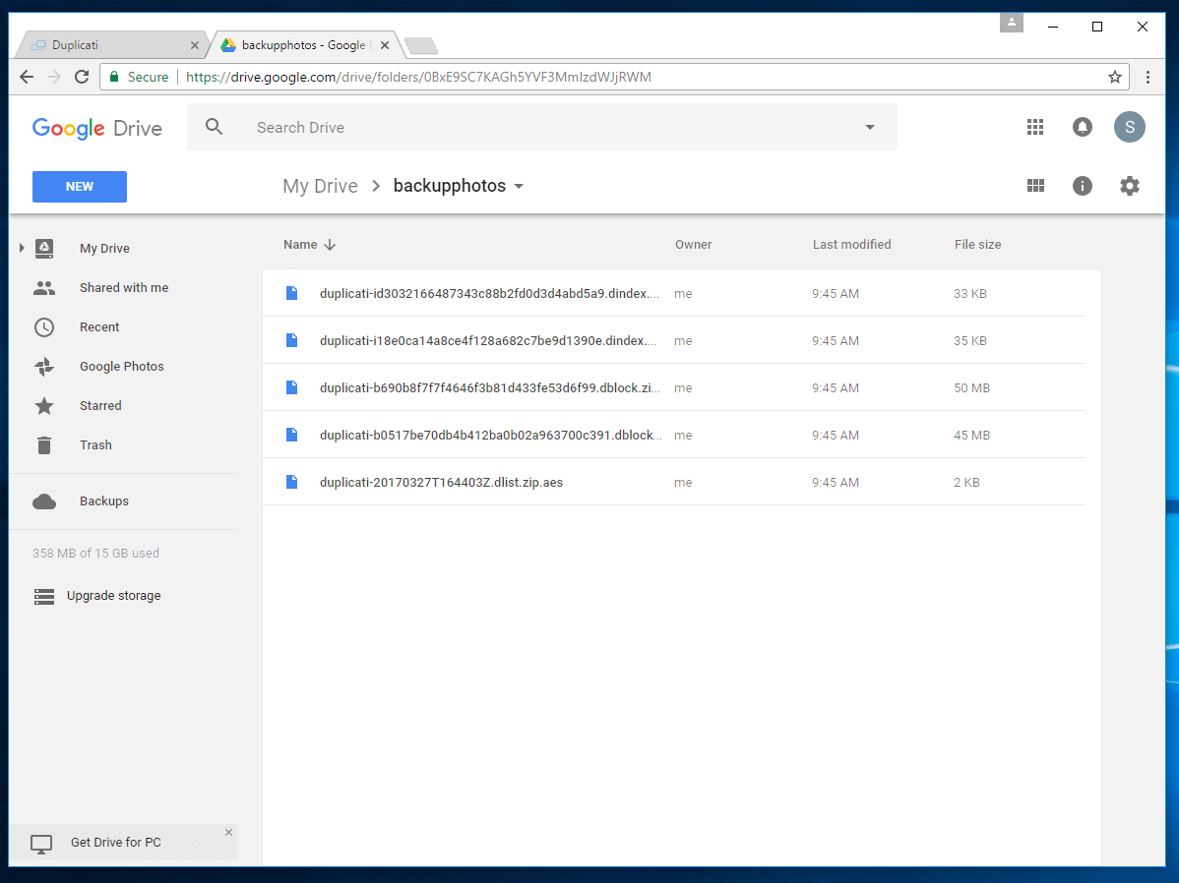Select duplicati-20170327T164403Z.dlist.zip.aes file
The width and height of the screenshot is (1179, 883).
tap(441, 483)
